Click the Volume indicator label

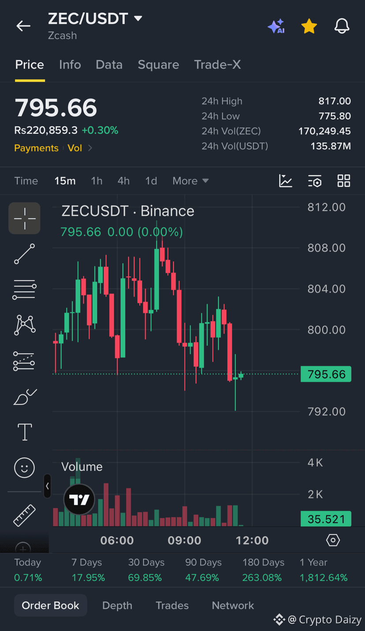pyautogui.click(x=82, y=467)
